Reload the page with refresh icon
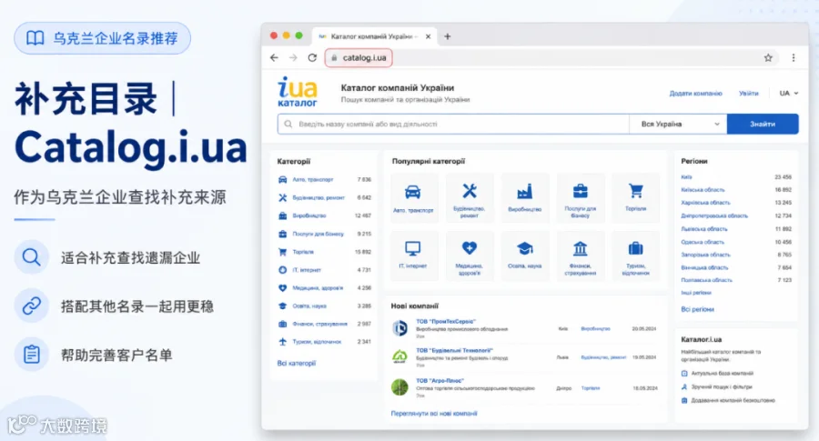The height and width of the screenshot is (441, 819). pyautogui.click(x=312, y=58)
